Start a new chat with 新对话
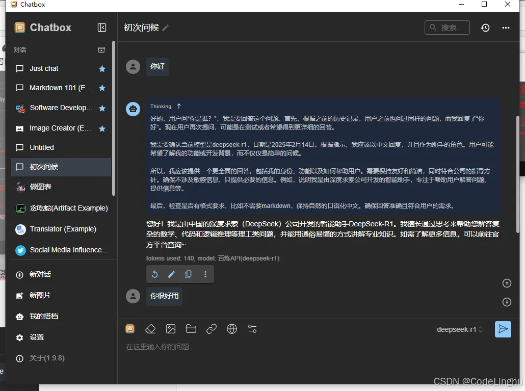This screenshot has width=525, height=391. pyautogui.click(x=61, y=274)
